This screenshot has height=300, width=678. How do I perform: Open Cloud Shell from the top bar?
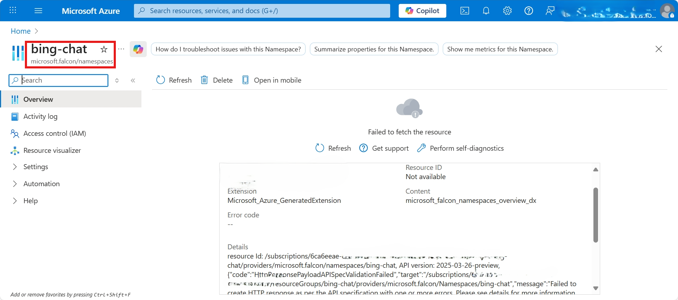click(x=465, y=11)
